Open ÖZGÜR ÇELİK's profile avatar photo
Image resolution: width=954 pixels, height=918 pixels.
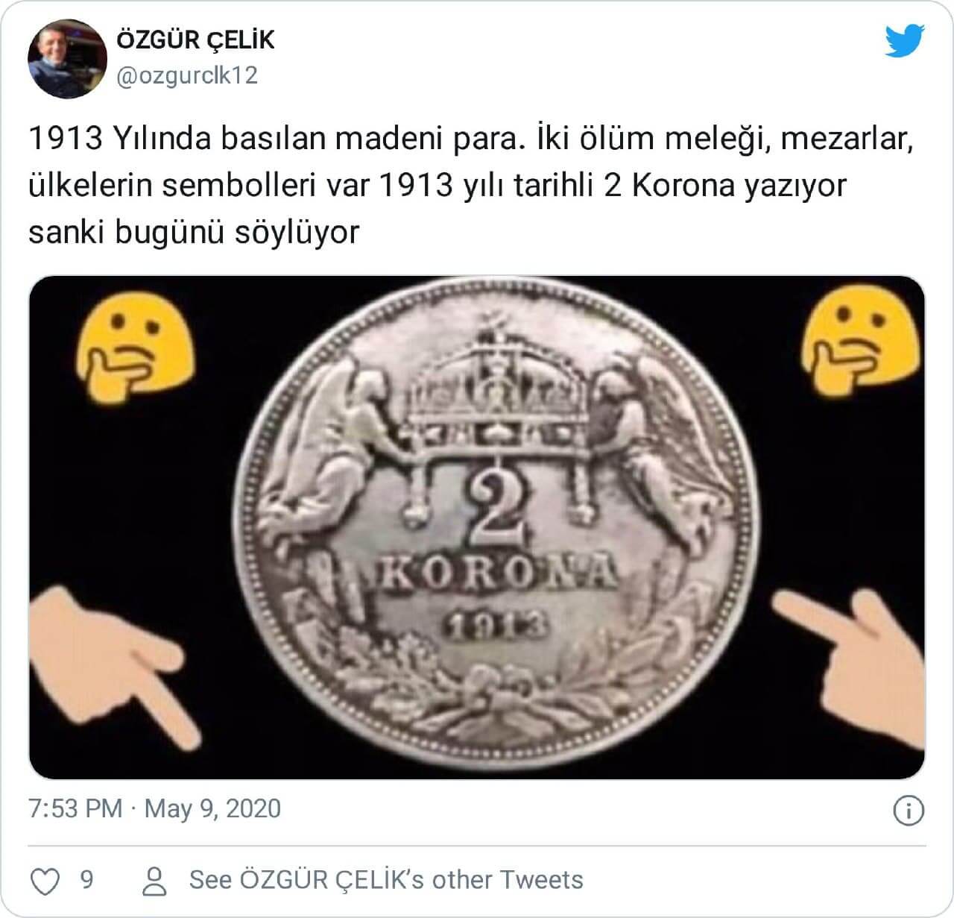tap(67, 59)
